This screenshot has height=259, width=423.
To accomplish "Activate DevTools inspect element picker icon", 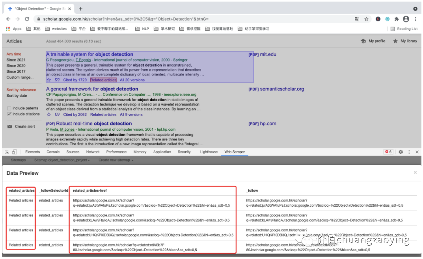I will 7,152.
